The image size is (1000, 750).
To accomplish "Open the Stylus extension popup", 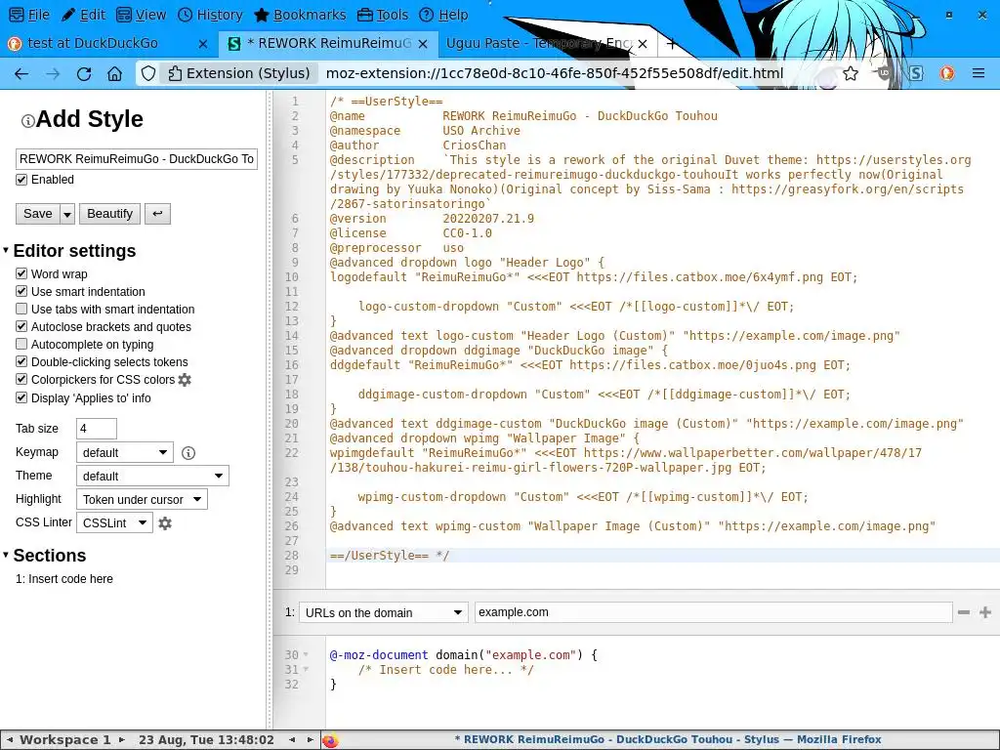I will 916,74.
